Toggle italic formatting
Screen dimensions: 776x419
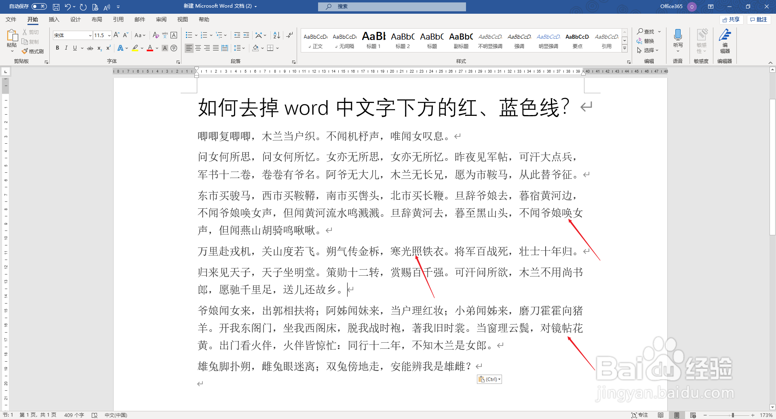[66, 48]
